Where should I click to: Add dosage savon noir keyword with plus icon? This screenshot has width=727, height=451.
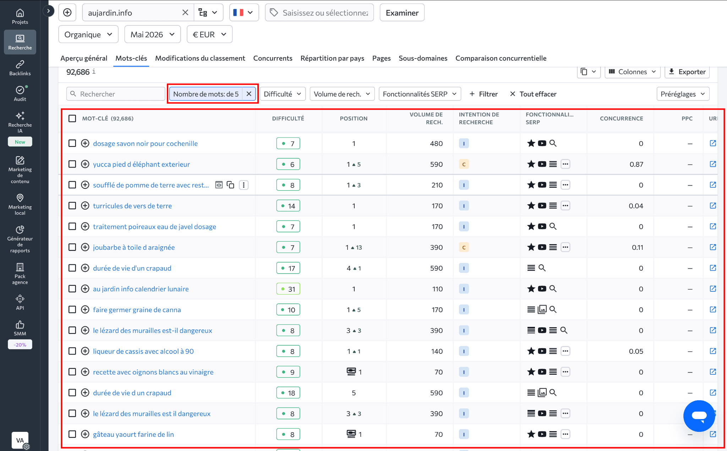point(85,143)
